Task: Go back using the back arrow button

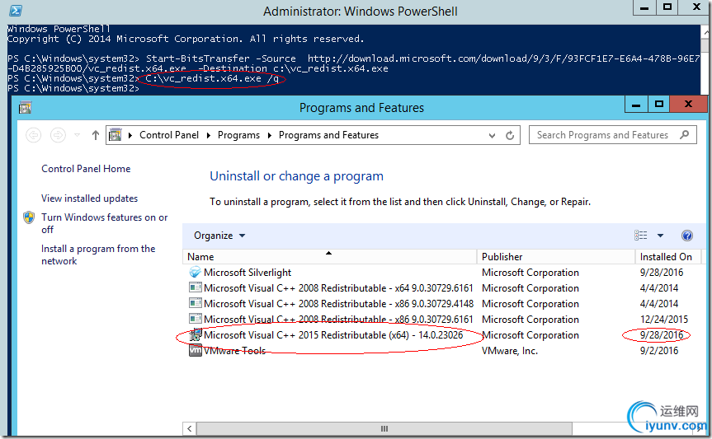Action: (x=34, y=135)
